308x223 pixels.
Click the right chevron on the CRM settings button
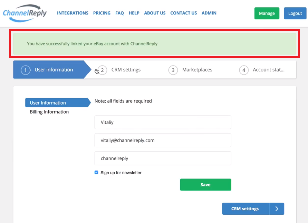click(x=277, y=209)
